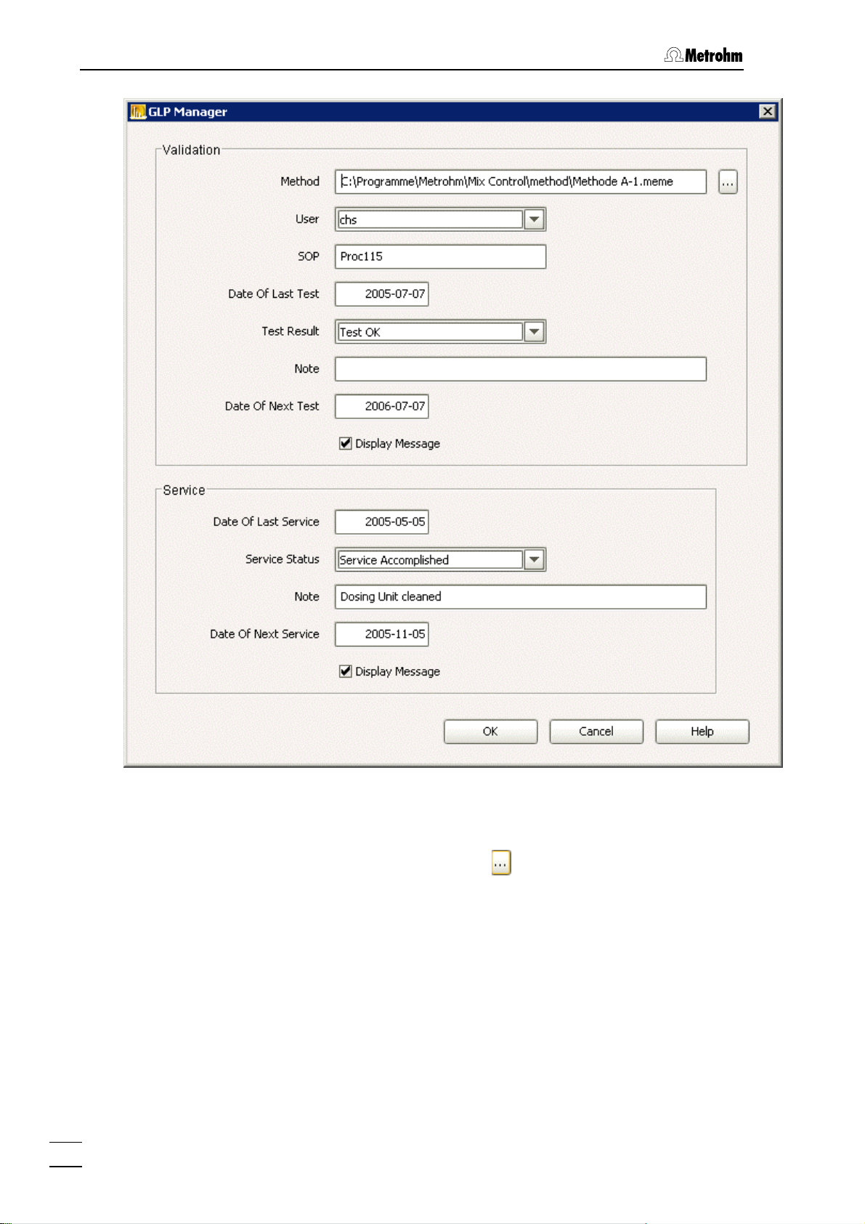Click the Validation group label

click(x=191, y=150)
